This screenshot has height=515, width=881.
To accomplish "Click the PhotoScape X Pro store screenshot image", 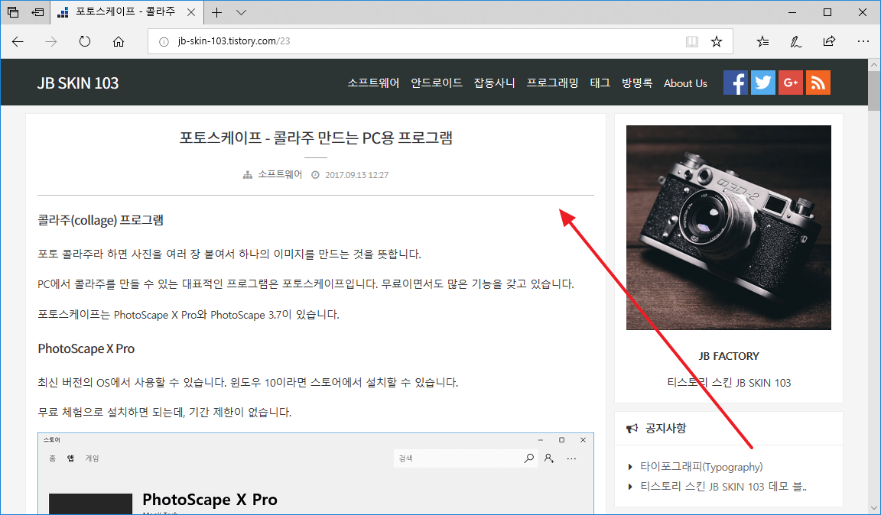I will [316, 474].
